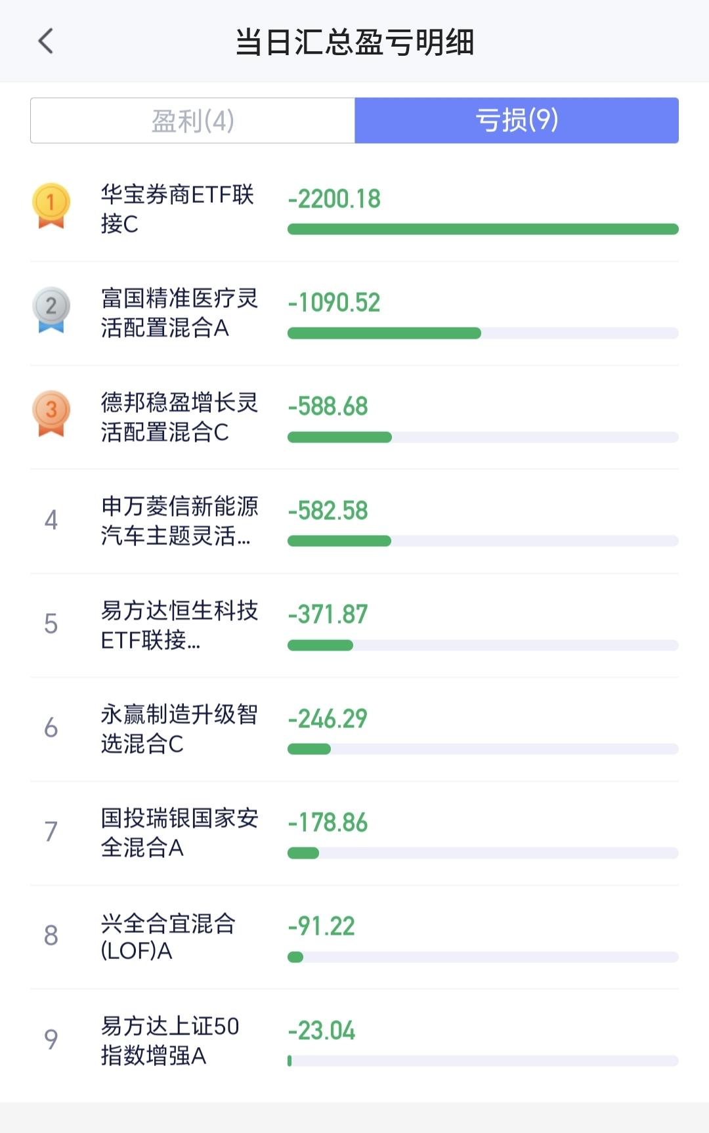
Task: Click the -2200.18 loss progress bar
Action: pos(483,229)
